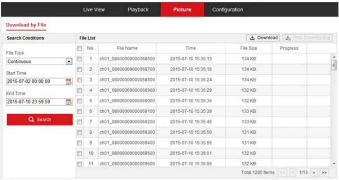Image resolution: width=339 pixels, height=180 pixels.
Task: Select file ch01_08000000000069000
Action: point(127,101)
